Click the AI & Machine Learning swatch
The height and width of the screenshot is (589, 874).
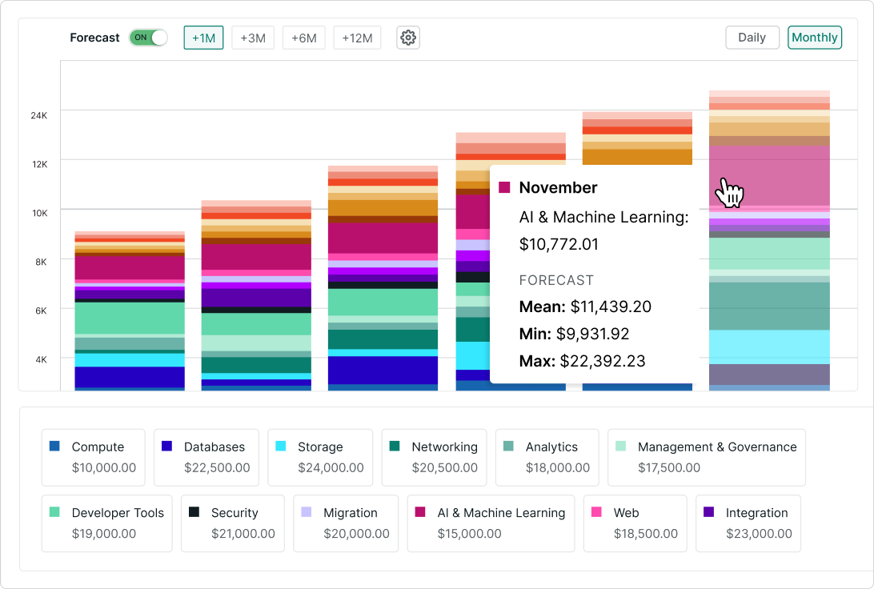(x=420, y=511)
